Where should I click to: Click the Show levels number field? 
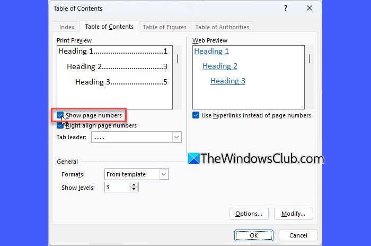point(117,187)
